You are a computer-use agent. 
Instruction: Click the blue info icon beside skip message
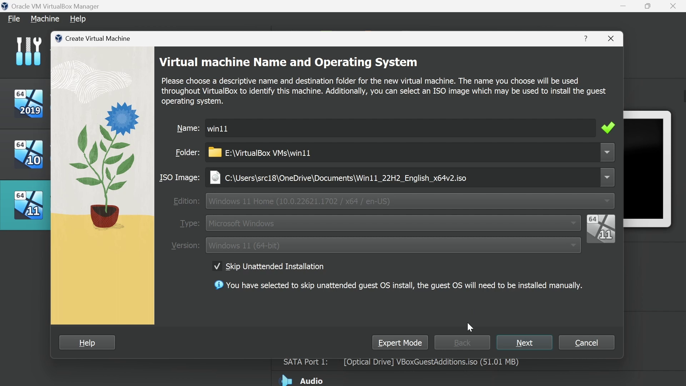pyautogui.click(x=219, y=285)
